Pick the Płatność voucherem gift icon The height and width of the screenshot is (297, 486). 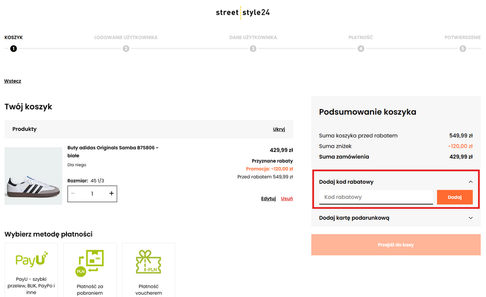(x=148, y=261)
